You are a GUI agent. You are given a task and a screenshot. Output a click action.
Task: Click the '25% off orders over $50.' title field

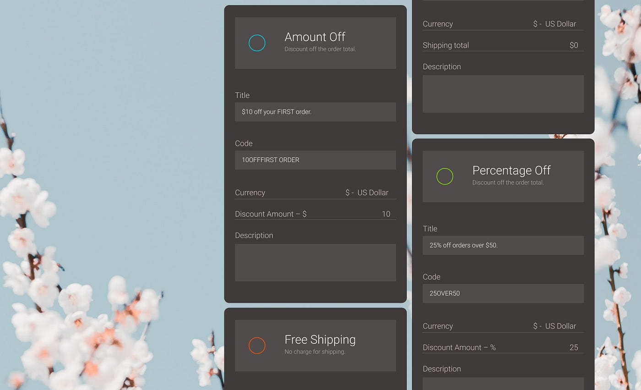coord(503,245)
